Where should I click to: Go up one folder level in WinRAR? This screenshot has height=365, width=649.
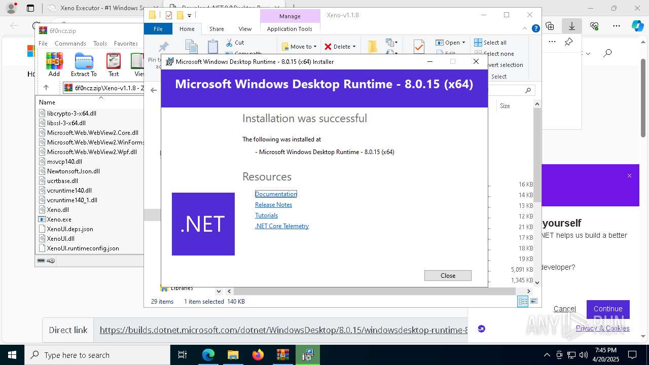(x=46, y=88)
